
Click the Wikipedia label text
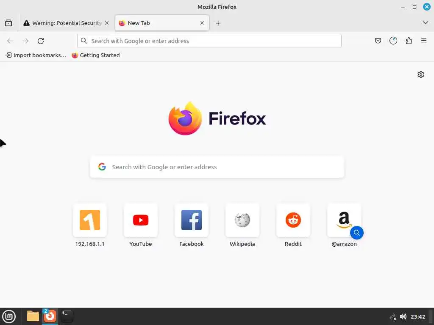click(242, 244)
